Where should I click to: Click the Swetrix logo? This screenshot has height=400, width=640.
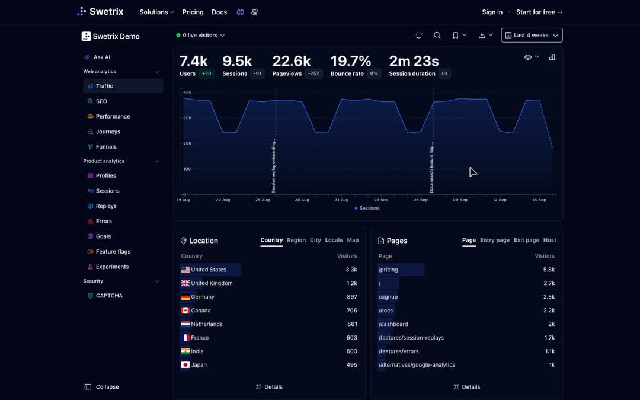click(x=100, y=11)
